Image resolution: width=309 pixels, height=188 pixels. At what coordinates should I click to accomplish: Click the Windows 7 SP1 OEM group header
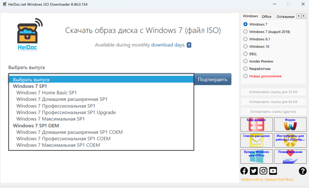point(101,126)
